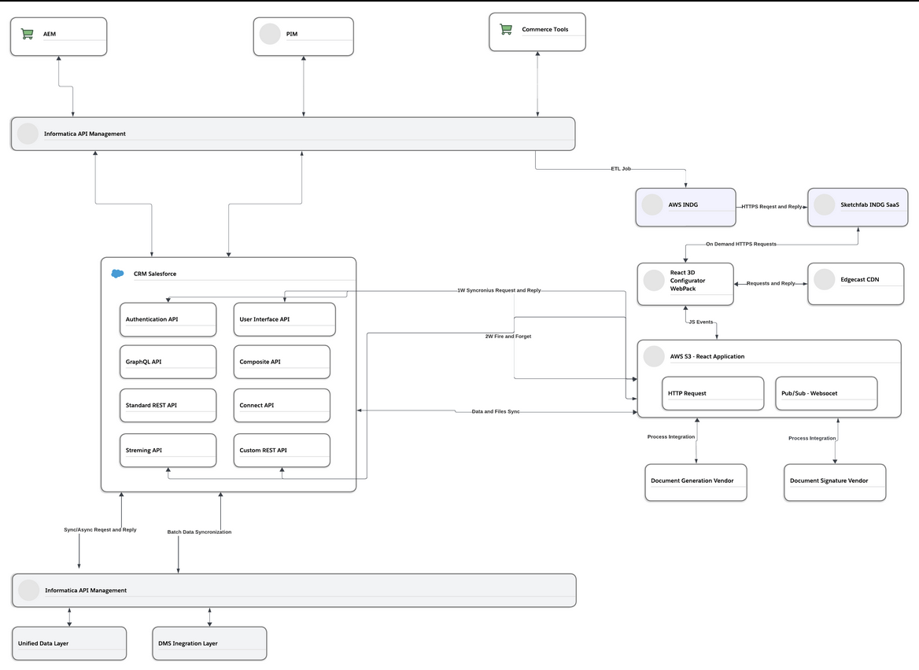Select the HTTP Request box

click(x=713, y=393)
